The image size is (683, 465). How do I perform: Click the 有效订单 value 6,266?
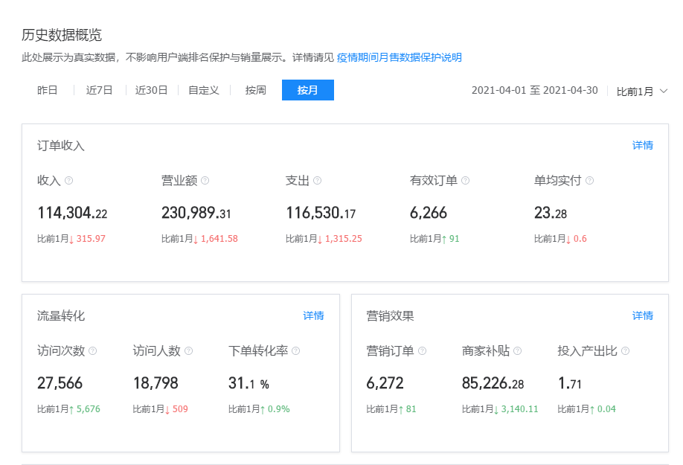(x=429, y=213)
